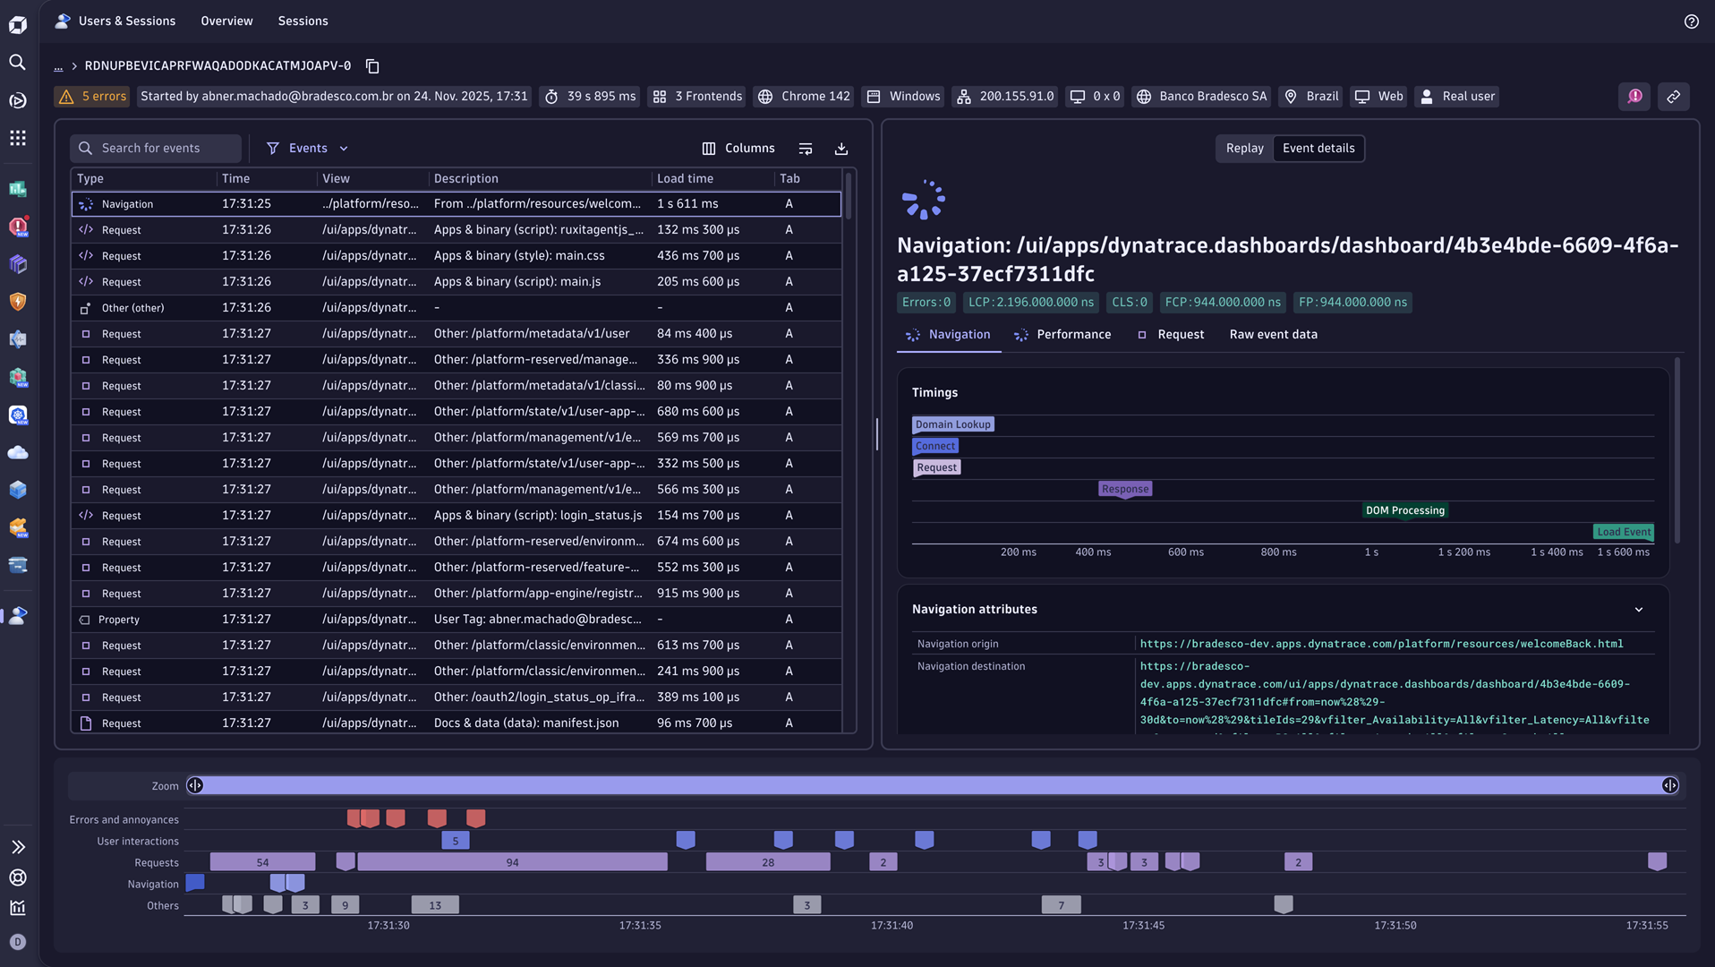
Task: Click the row density settings icon
Action: coord(805,149)
